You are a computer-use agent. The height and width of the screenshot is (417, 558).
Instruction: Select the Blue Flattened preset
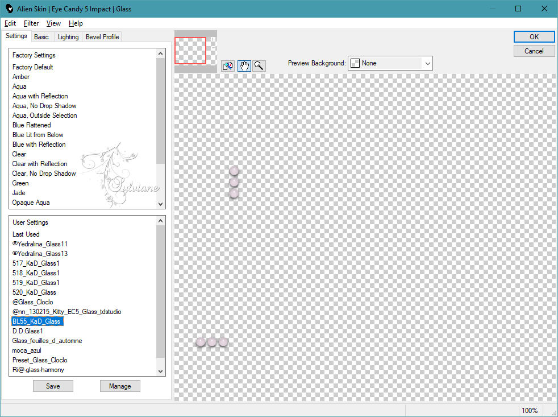31,125
